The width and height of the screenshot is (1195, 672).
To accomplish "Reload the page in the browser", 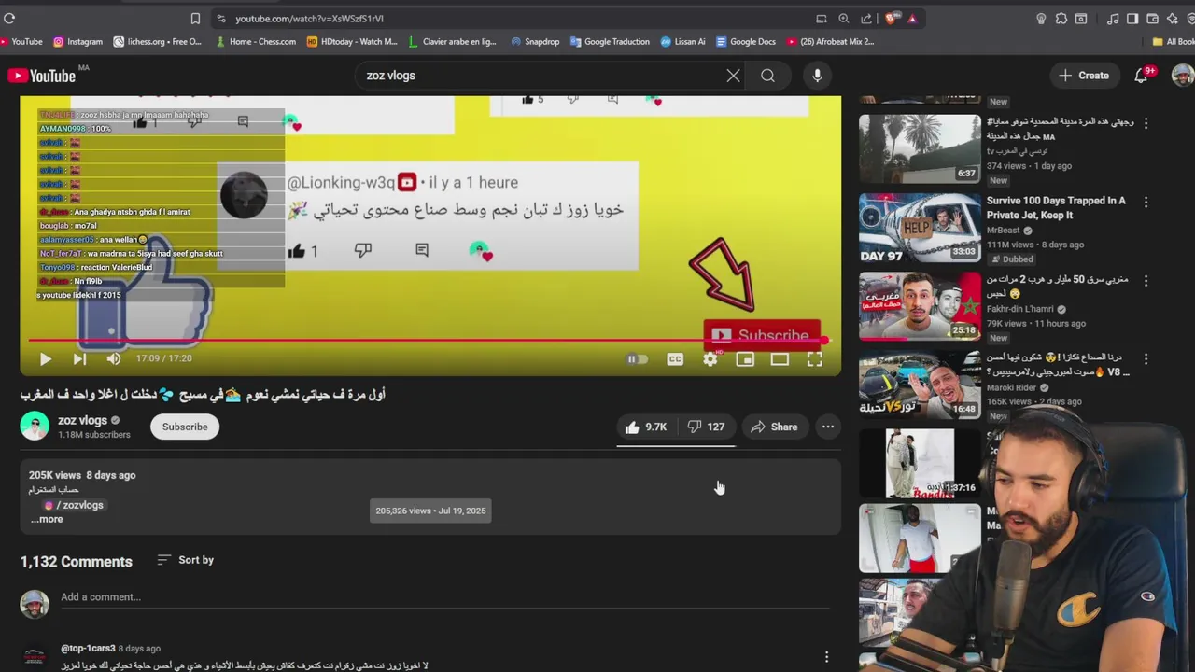I will [9, 18].
